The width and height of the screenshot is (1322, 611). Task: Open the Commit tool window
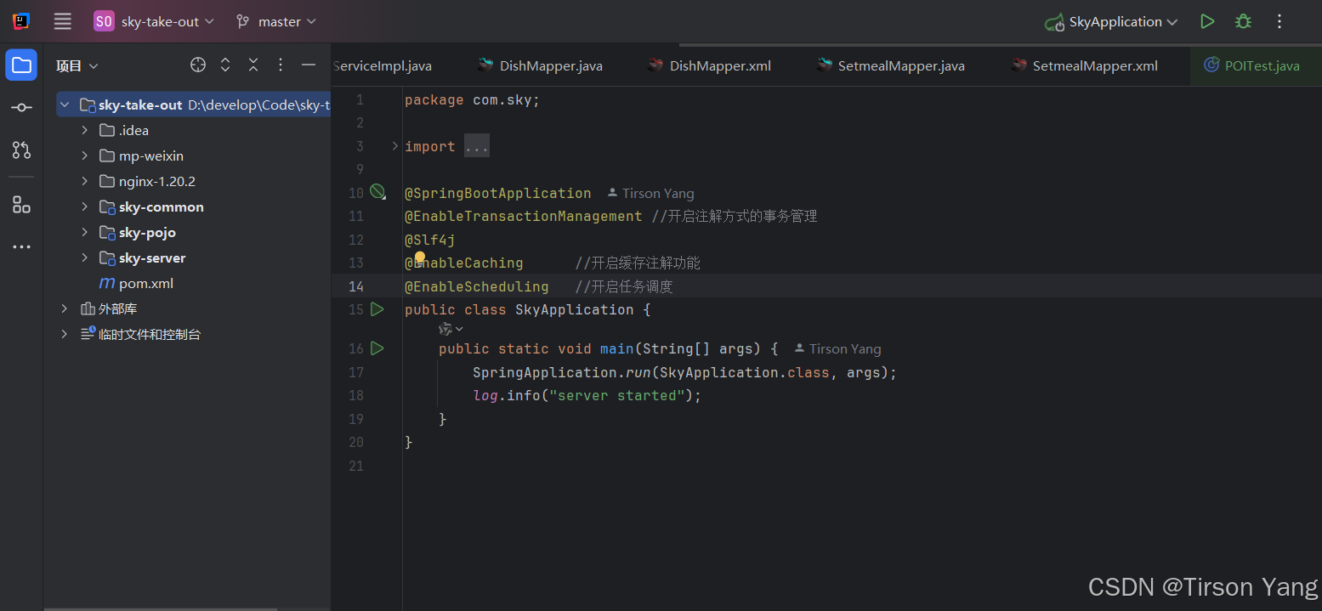coord(21,108)
